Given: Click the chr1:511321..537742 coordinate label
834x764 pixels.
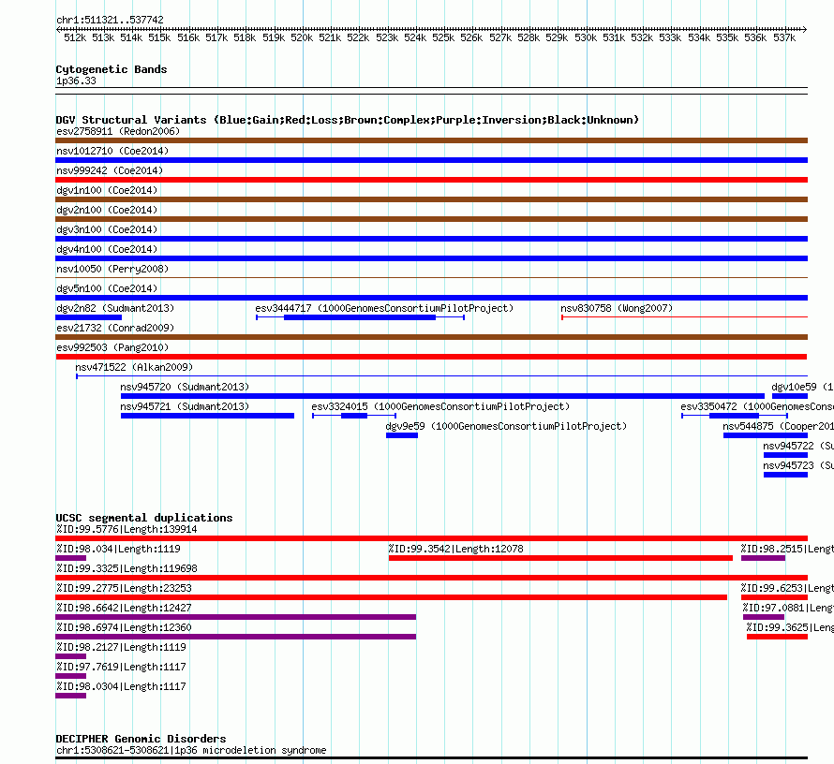Looking at the screenshot, I should [110, 20].
